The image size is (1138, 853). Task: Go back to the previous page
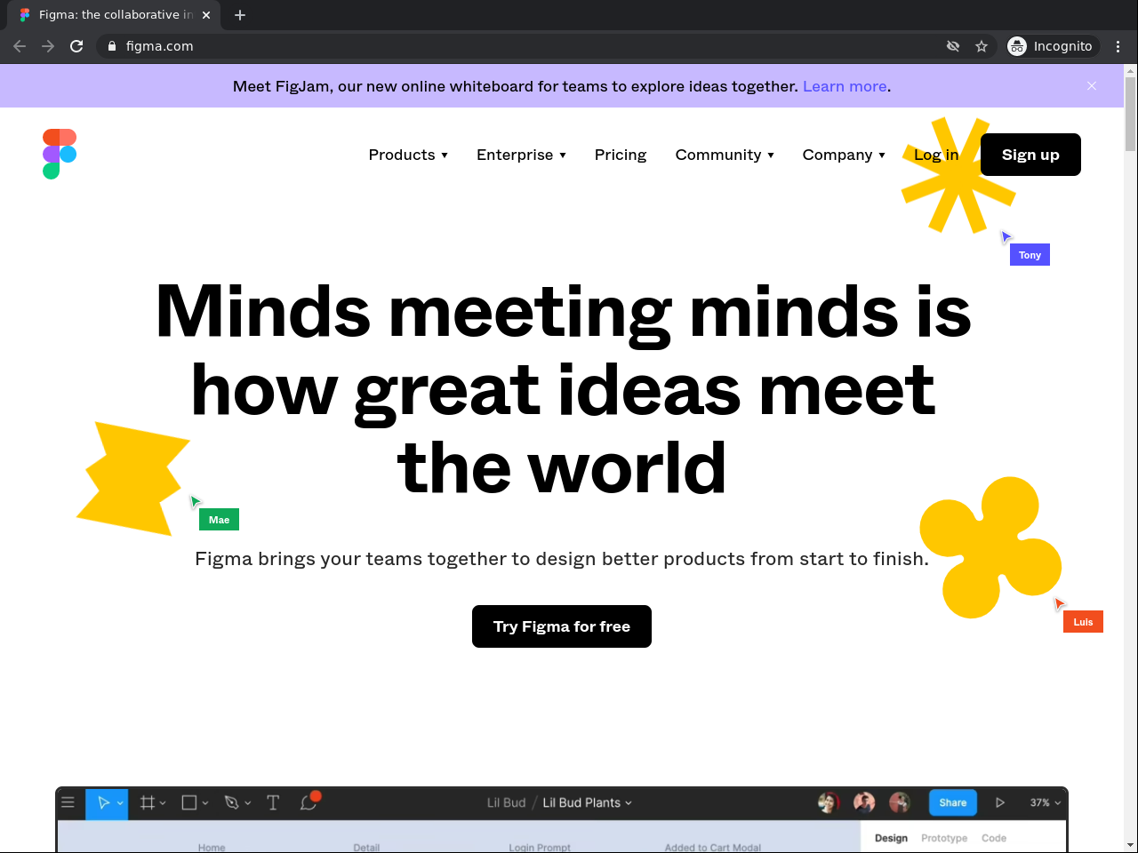click(x=20, y=46)
